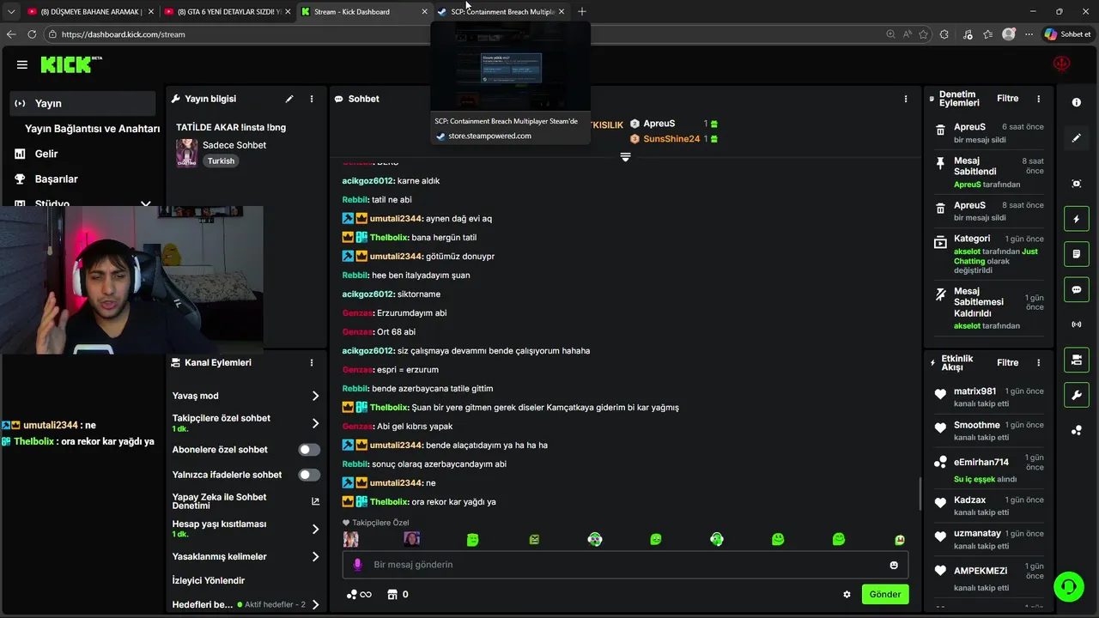Click Turkish language tag
Viewport: 1099px width, 618px height.
pos(221,161)
